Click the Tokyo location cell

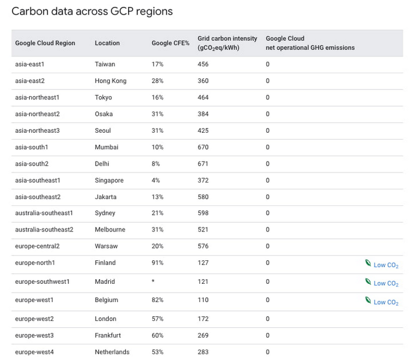tap(103, 97)
